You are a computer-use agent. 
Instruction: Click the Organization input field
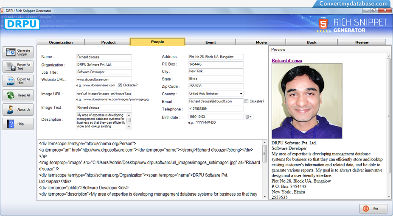pyautogui.click(x=104, y=64)
